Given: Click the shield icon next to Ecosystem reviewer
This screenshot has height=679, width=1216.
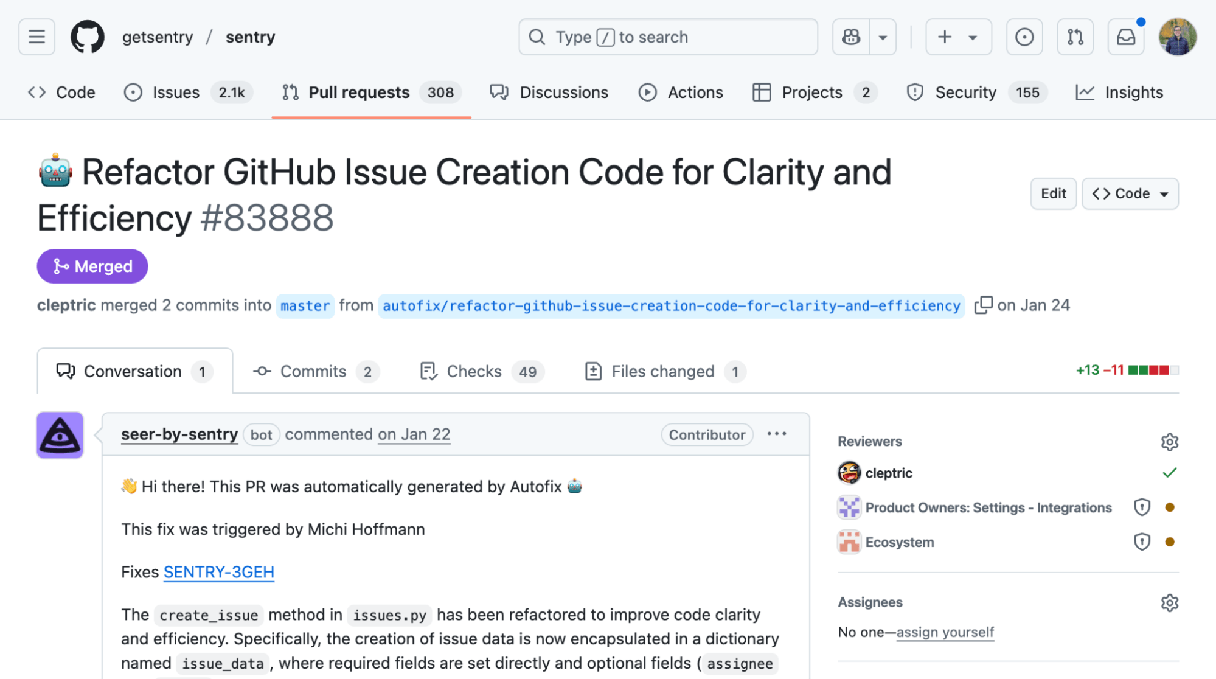Looking at the screenshot, I should click(1142, 541).
